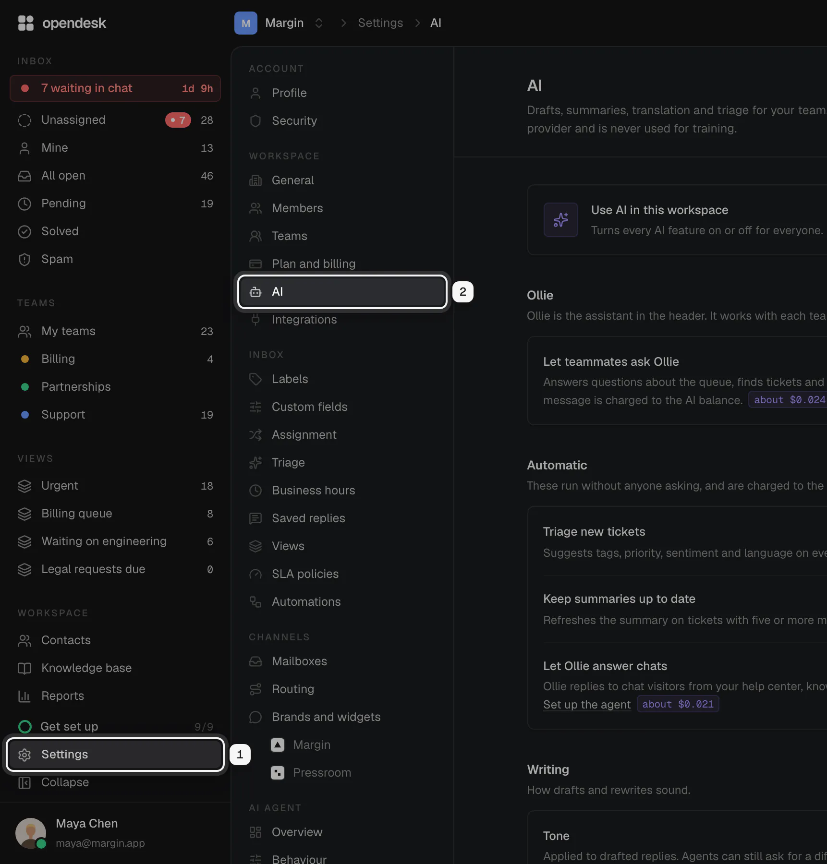
Task: Open the Pending tickets clock icon
Action: point(24,204)
